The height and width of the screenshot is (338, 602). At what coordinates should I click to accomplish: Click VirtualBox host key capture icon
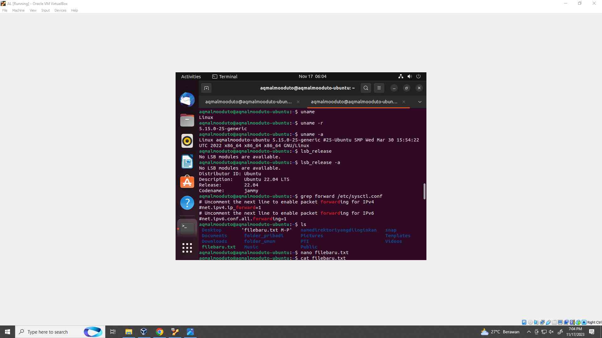tap(584, 322)
